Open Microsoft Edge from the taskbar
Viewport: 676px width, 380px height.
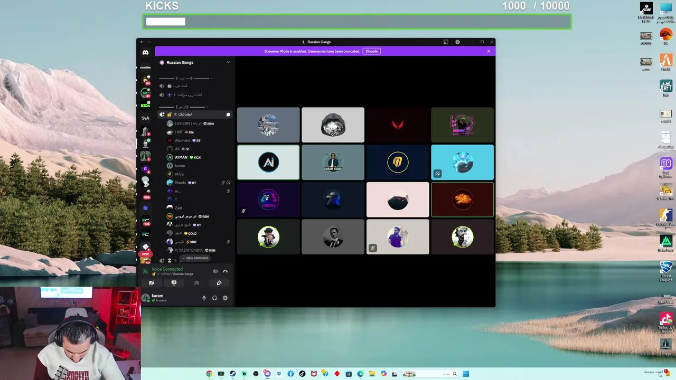[360, 374]
